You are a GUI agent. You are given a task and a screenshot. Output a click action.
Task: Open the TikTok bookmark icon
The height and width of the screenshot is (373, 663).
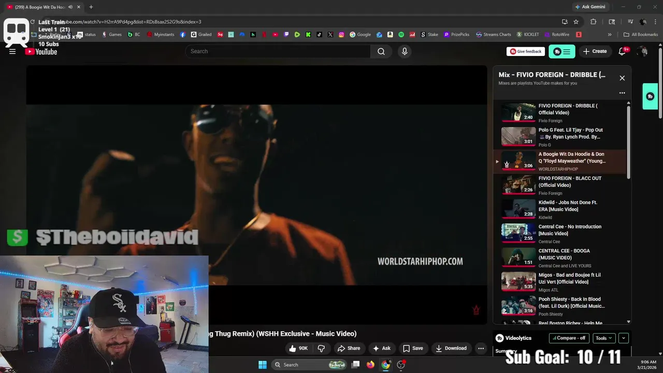click(x=319, y=35)
